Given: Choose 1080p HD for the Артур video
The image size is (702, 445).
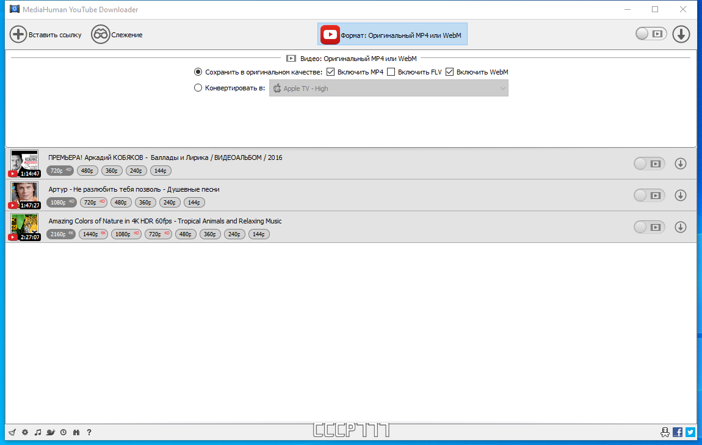Looking at the screenshot, I should (x=62, y=202).
